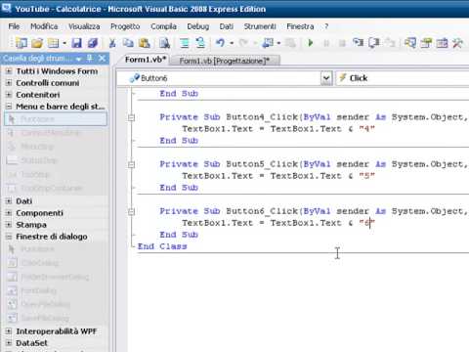Viewport: 469px width, 352px height.
Task: Auto-hide the toolbox with the pin icon
Action: pos(90,59)
